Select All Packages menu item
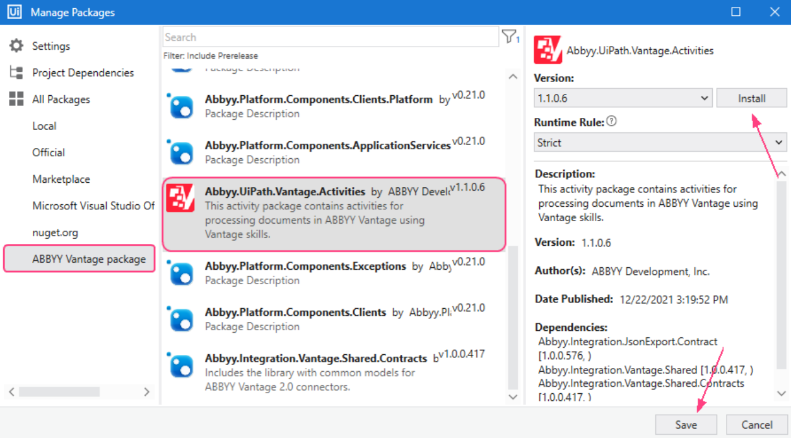Viewport: 791px width, 438px height. tap(61, 99)
